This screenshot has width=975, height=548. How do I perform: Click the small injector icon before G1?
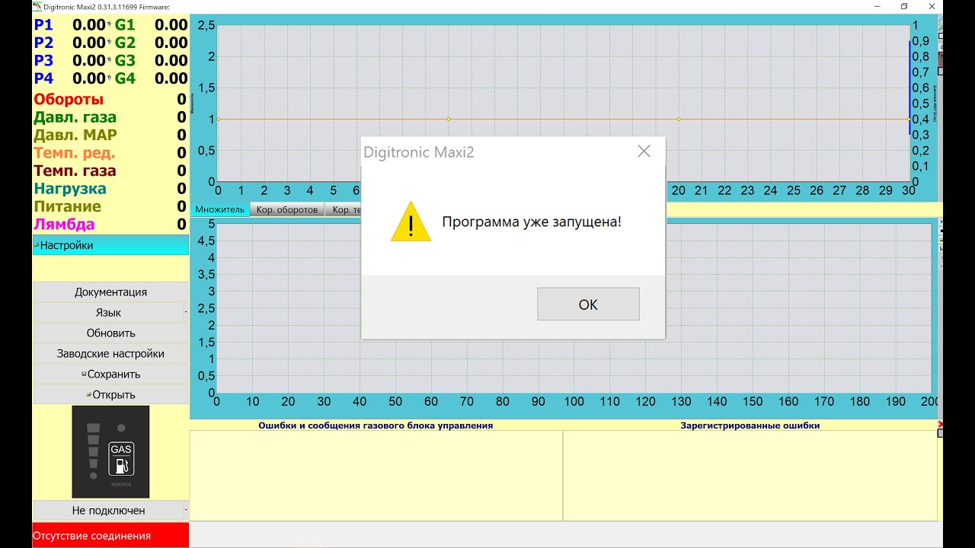click(x=110, y=24)
